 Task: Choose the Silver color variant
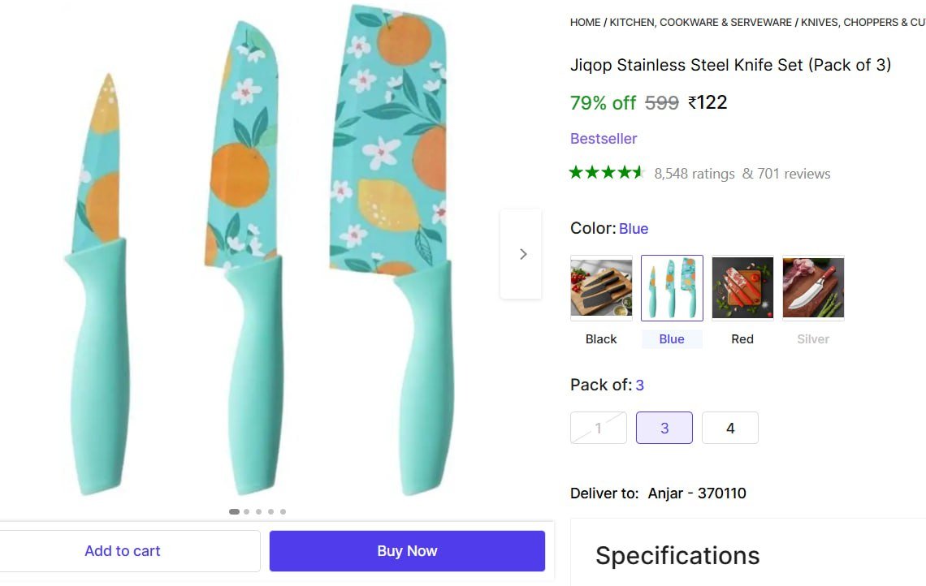[x=813, y=288]
